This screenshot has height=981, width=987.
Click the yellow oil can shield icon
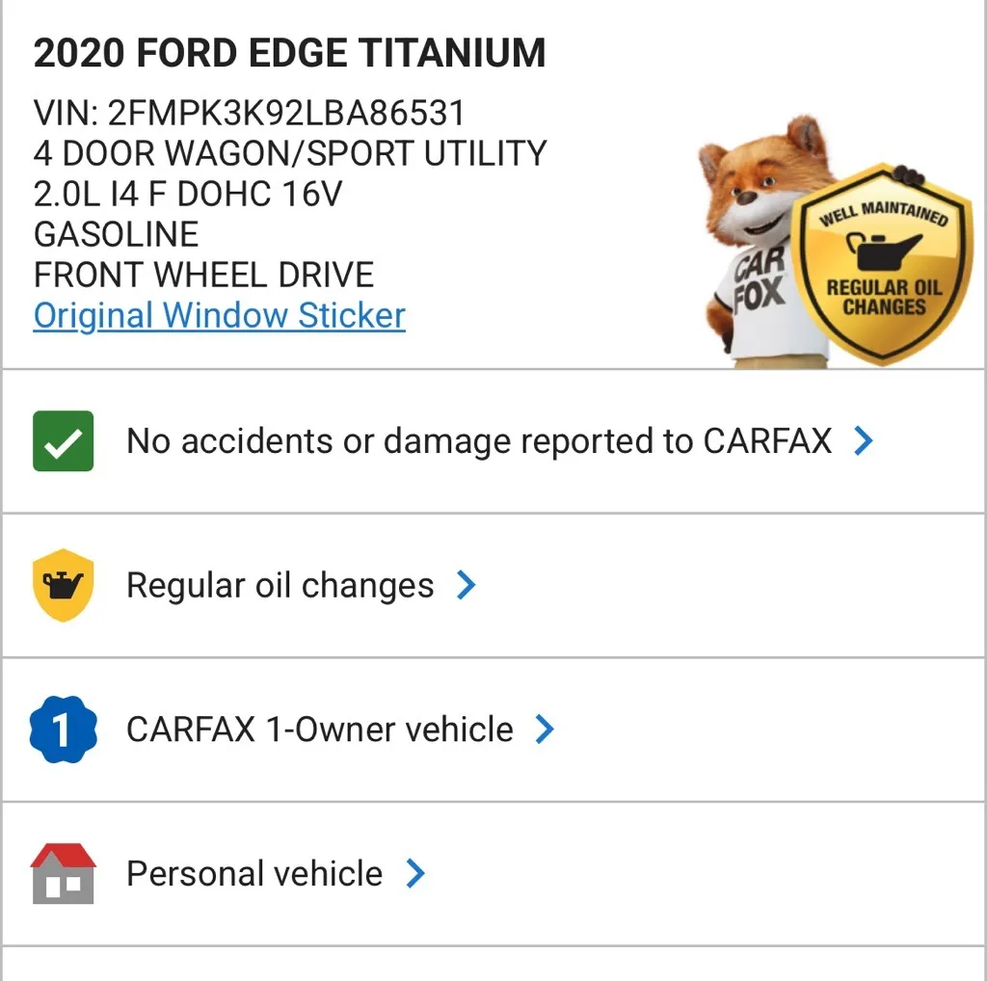click(x=63, y=585)
